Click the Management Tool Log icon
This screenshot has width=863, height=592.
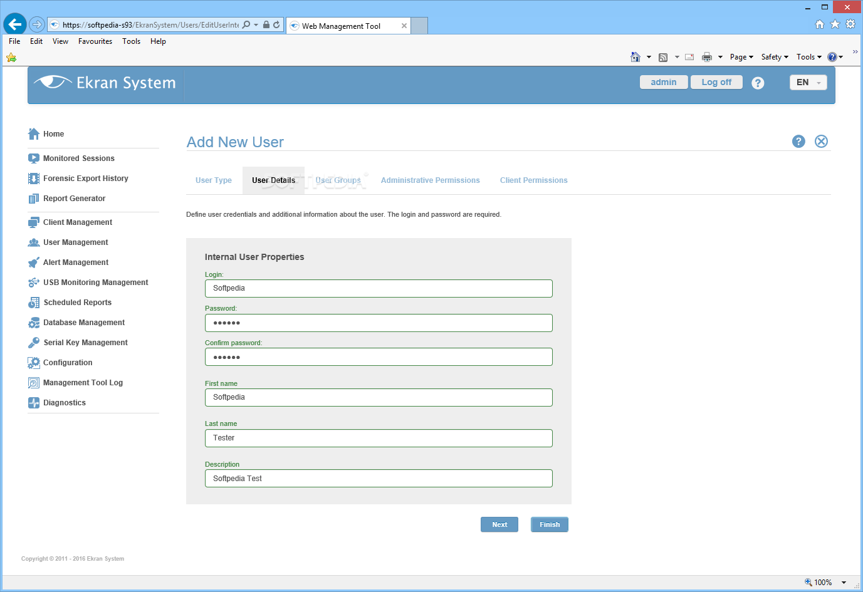click(34, 383)
